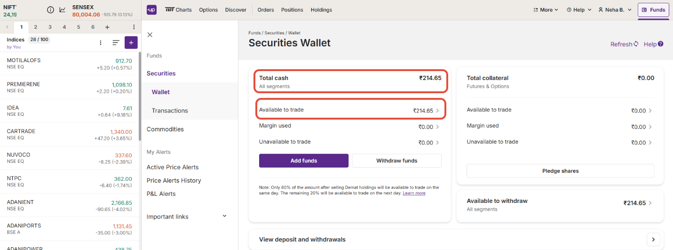The image size is (673, 250).
Task: Expand Available to withdraw details chevron
Action: tap(650, 203)
